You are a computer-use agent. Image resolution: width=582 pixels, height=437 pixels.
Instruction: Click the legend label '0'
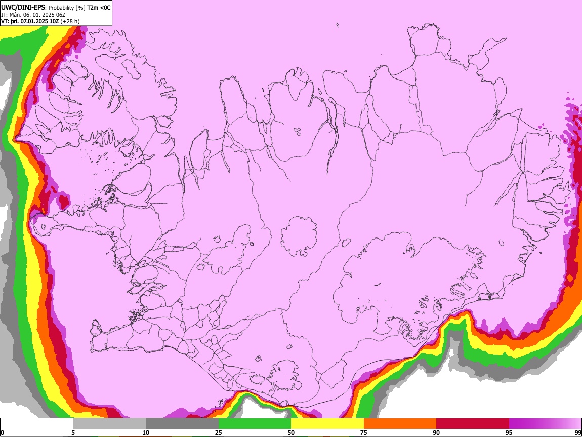pos(2,433)
